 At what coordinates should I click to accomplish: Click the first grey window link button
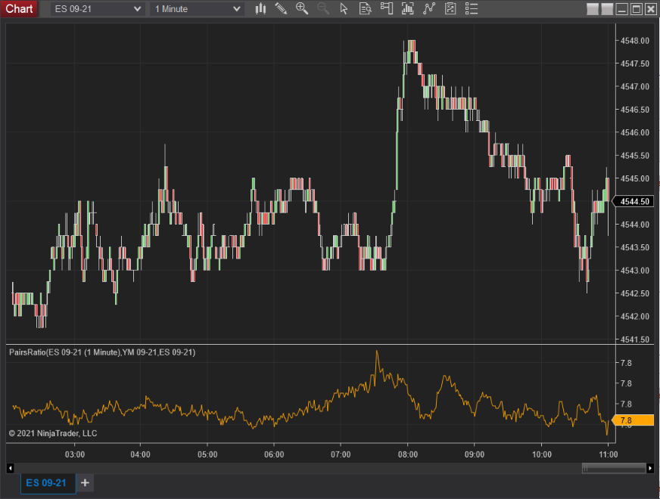tap(592, 9)
